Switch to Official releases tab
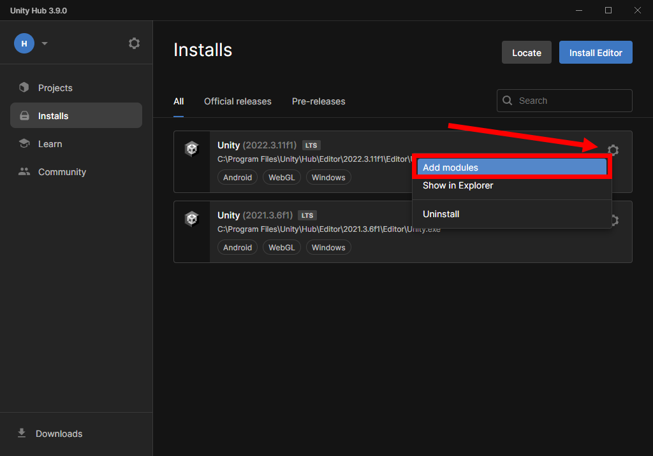The image size is (653, 456). coord(237,101)
